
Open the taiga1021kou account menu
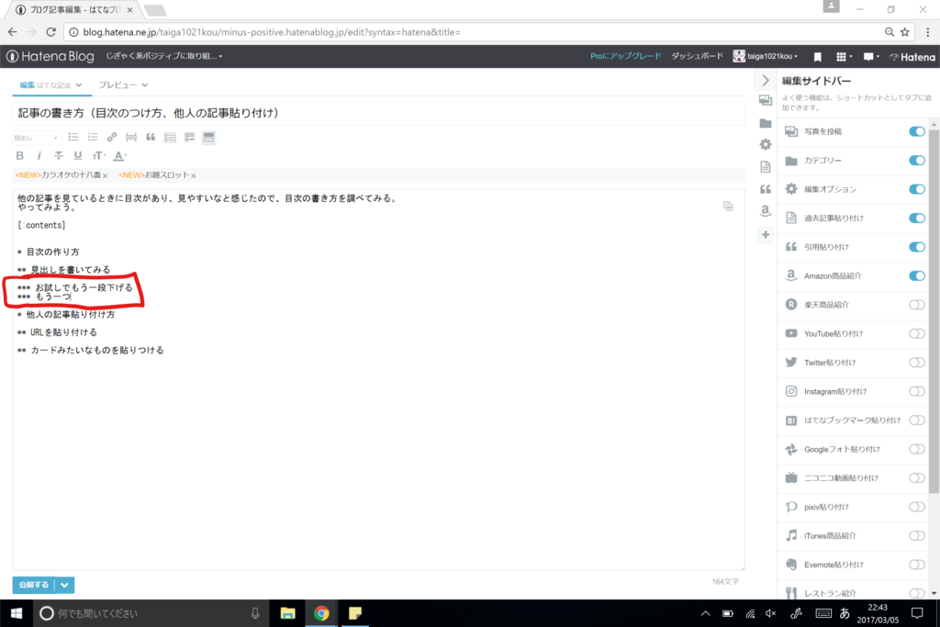767,55
